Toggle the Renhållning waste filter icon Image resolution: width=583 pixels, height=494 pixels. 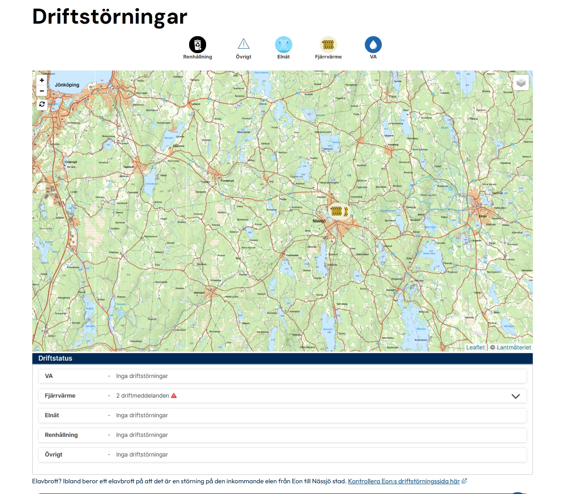coord(198,45)
